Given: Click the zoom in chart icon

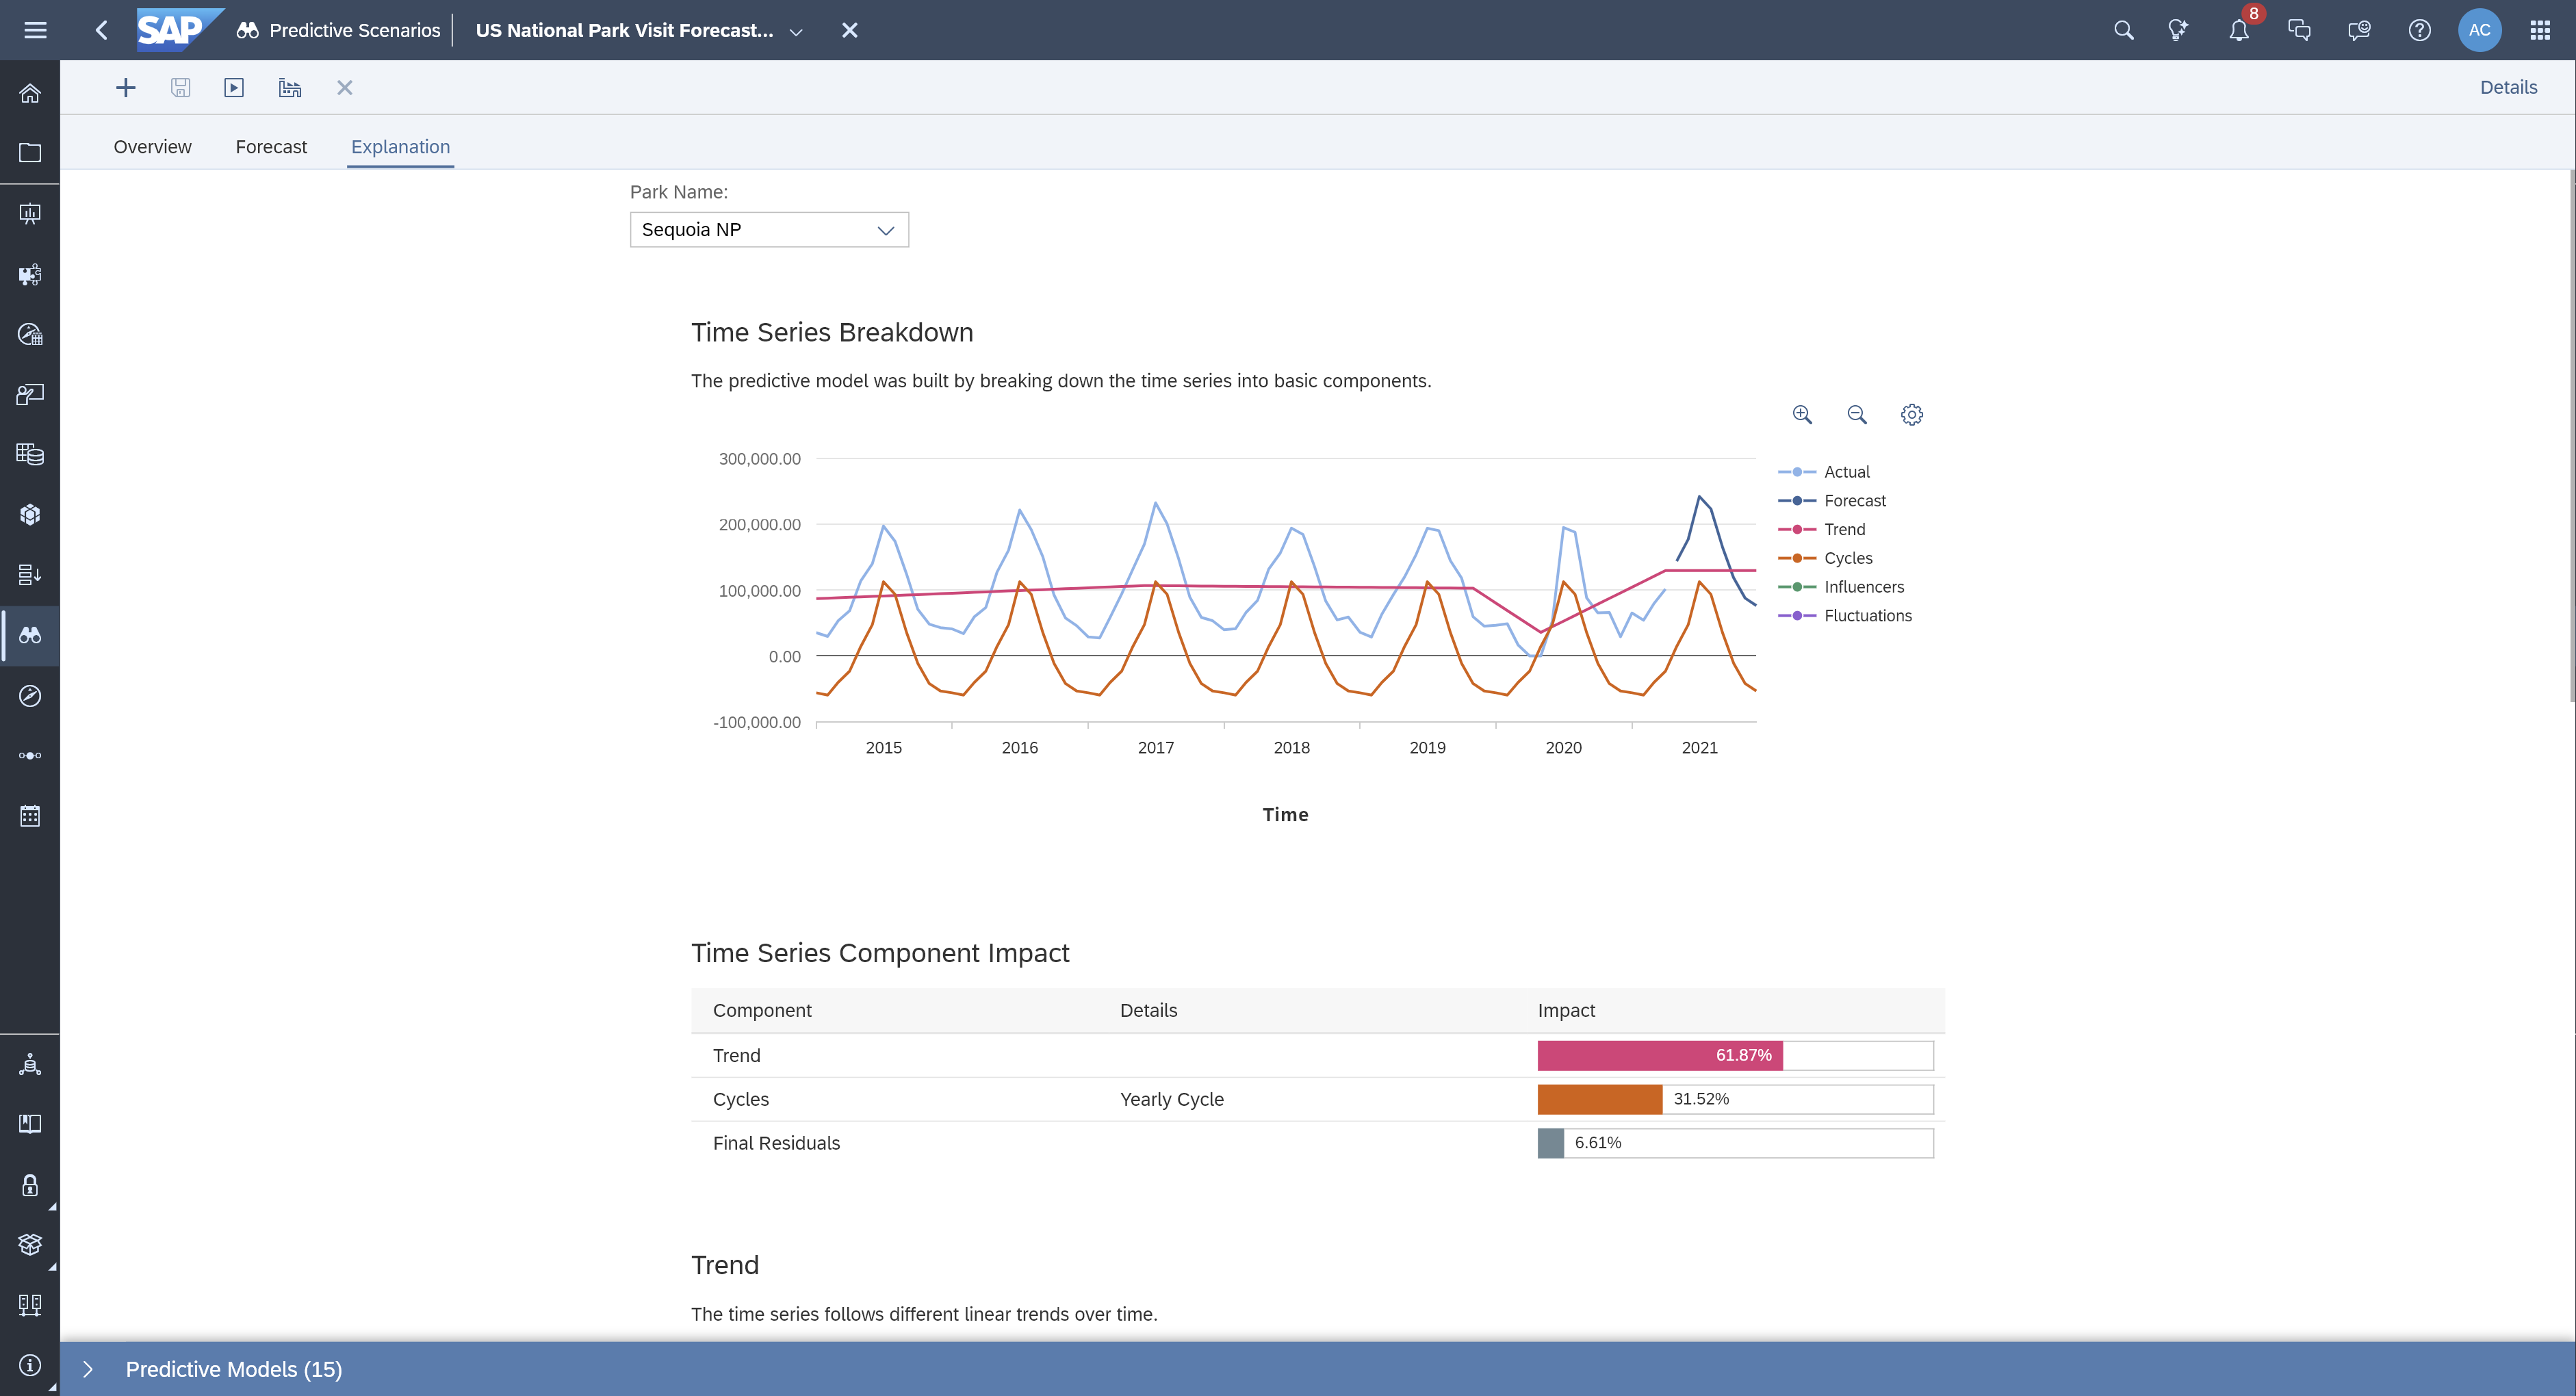Looking at the screenshot, I should point(1802,414).
